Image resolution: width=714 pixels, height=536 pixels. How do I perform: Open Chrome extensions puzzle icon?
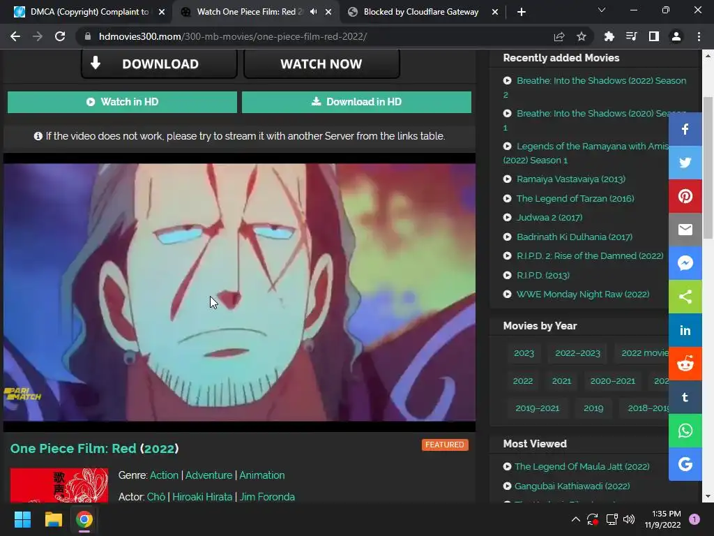[x=609, y=36]
